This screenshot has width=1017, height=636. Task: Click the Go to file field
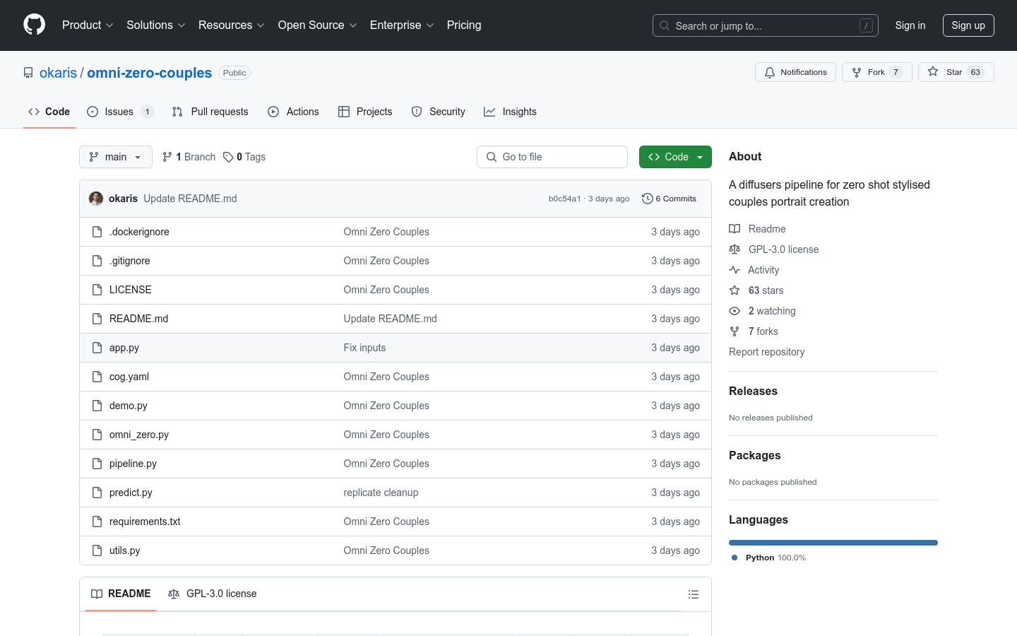(552, 157)
